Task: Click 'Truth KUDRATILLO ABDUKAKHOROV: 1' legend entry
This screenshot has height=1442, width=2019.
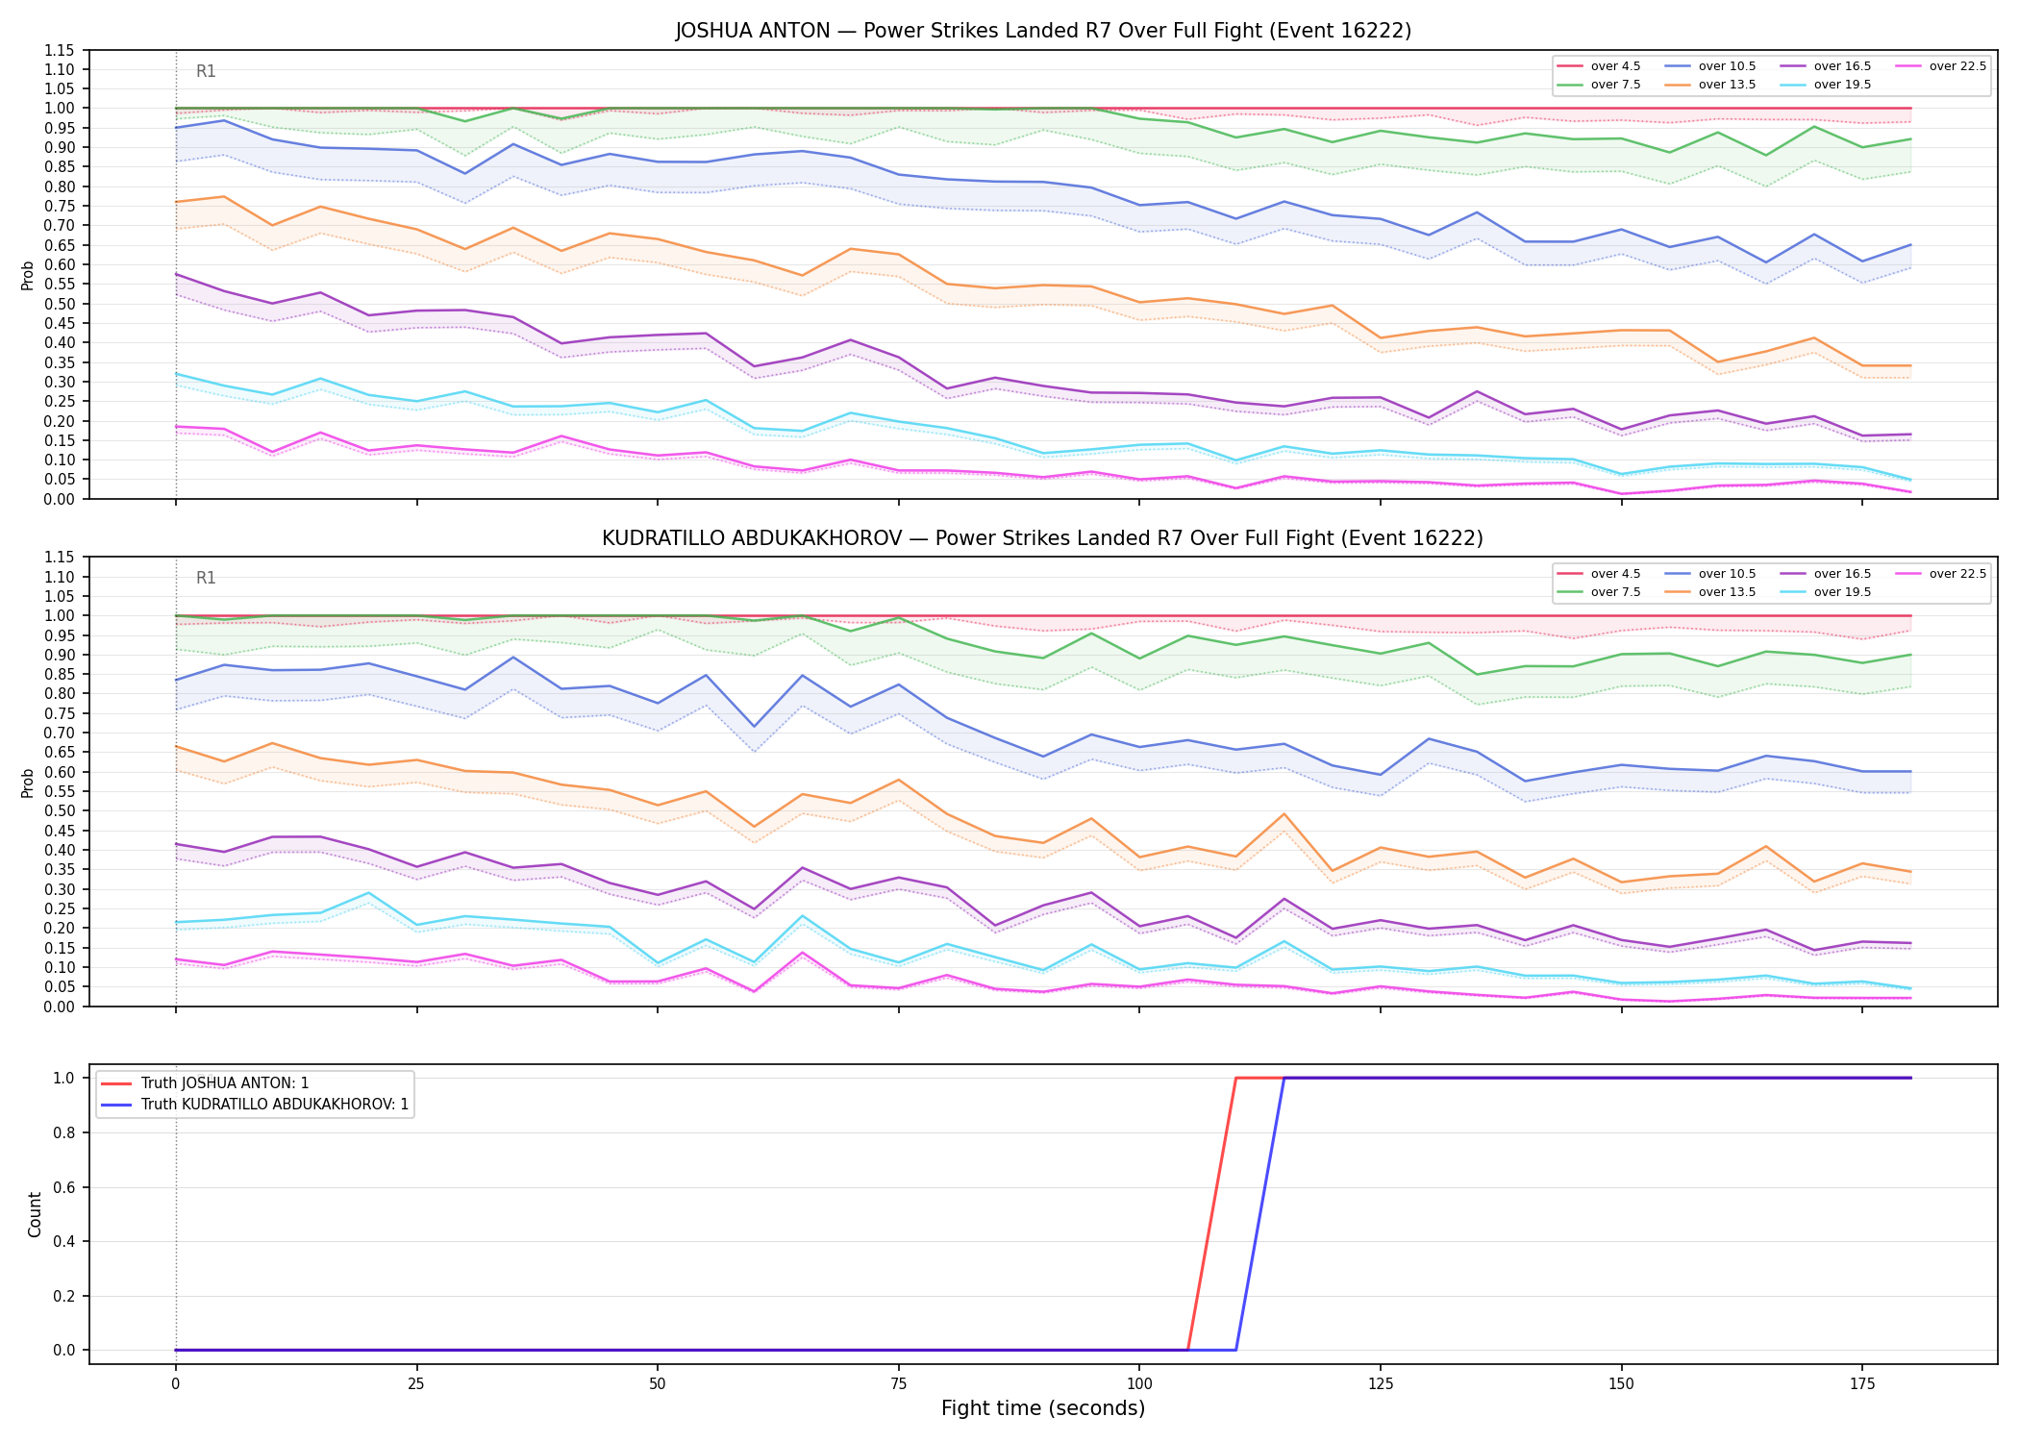Action: click(255, 1105)
